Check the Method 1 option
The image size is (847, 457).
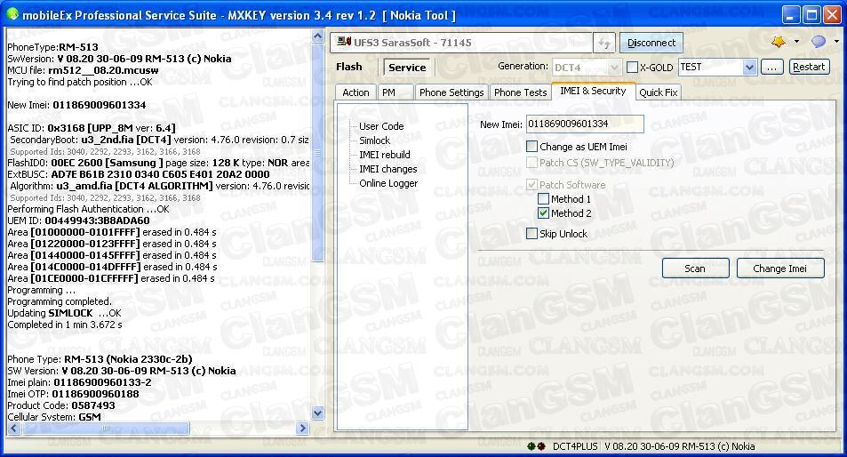[543, 199]
